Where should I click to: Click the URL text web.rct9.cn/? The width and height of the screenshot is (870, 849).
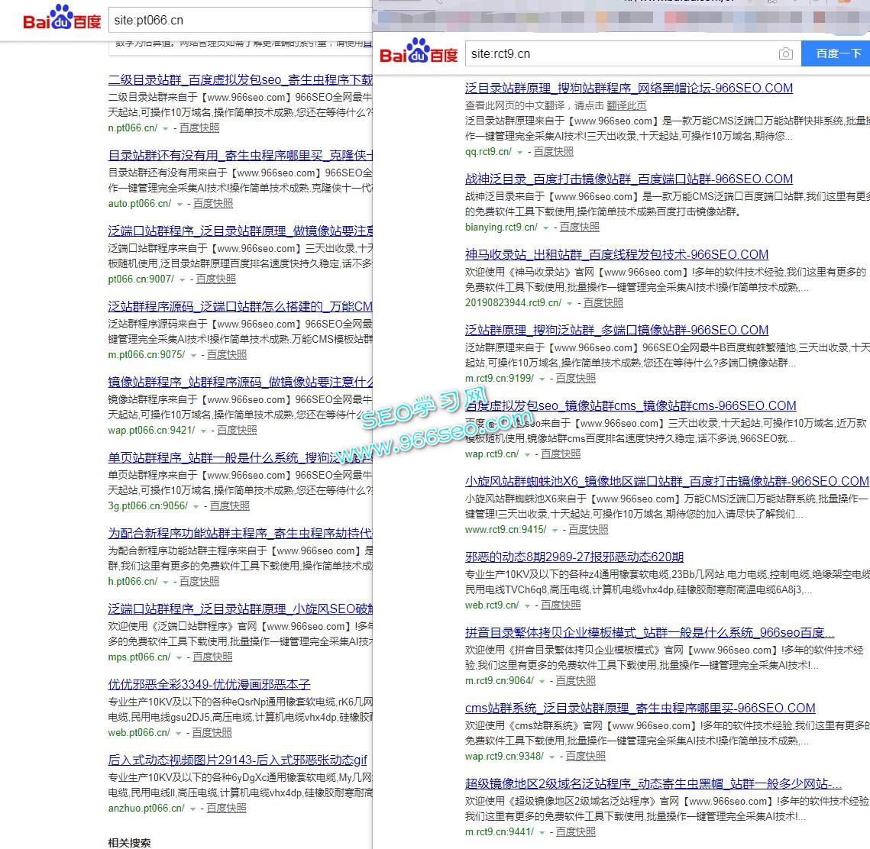492,605
